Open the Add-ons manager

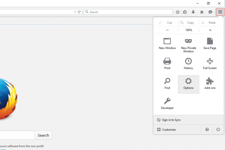point(210,83)
